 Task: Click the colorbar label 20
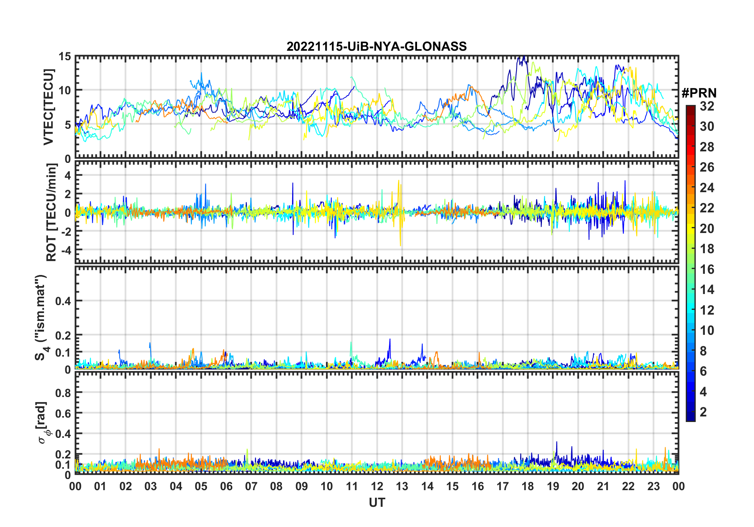pos(707,229)
